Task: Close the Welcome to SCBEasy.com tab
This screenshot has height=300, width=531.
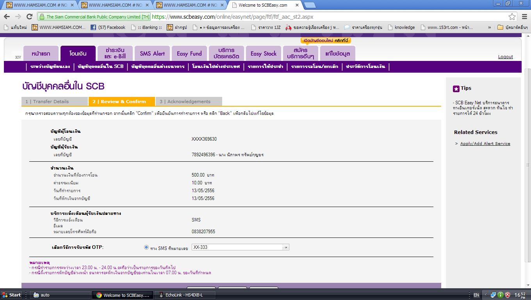Action: click(297, 5)
